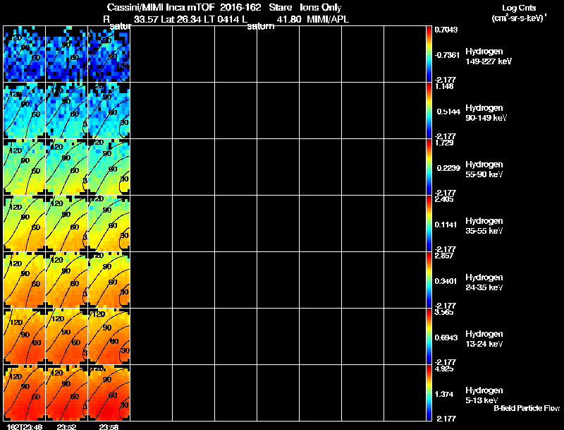Click the 35-55 keV color scale bar
Viewport: 564px width, 430px height.
click(429, 223)
